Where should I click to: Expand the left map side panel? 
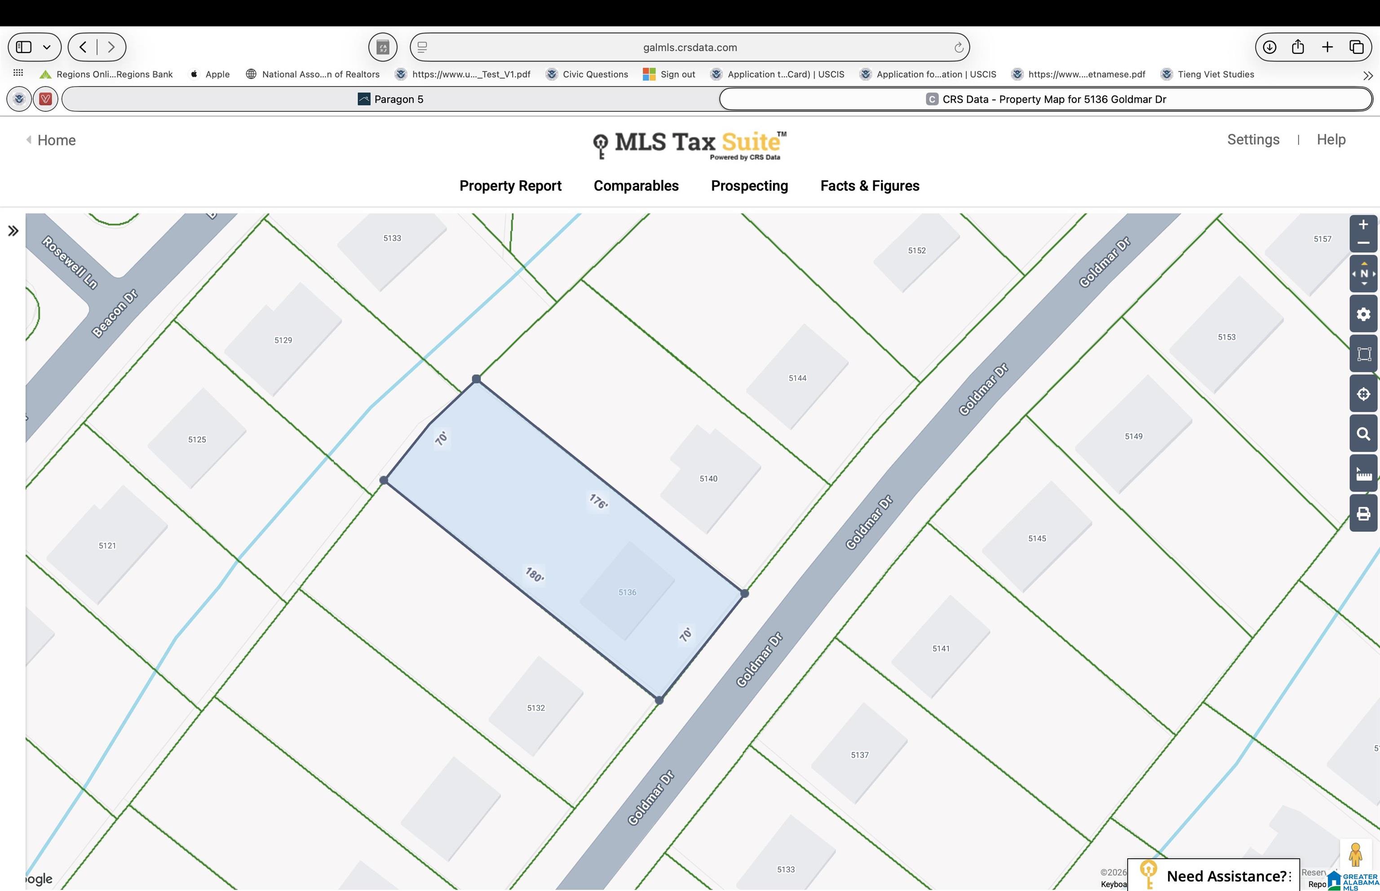[x=13, y=231]
